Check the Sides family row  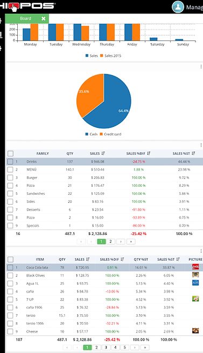[10, 201]
